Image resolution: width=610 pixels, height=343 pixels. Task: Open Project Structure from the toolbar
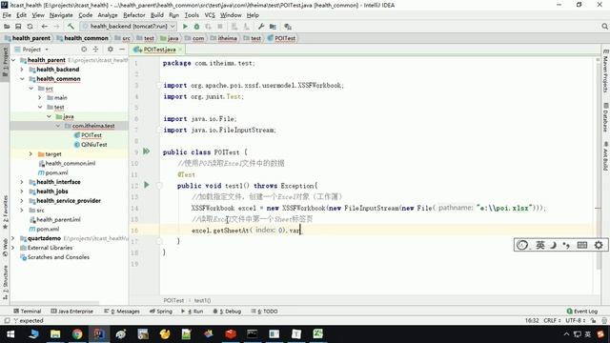[273, 27]
